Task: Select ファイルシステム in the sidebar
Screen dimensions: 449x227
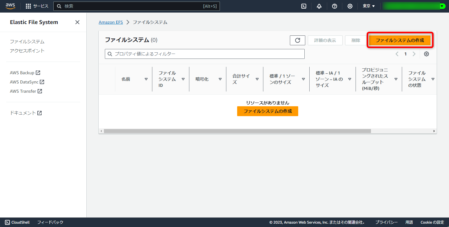Action: click(28, 41)
